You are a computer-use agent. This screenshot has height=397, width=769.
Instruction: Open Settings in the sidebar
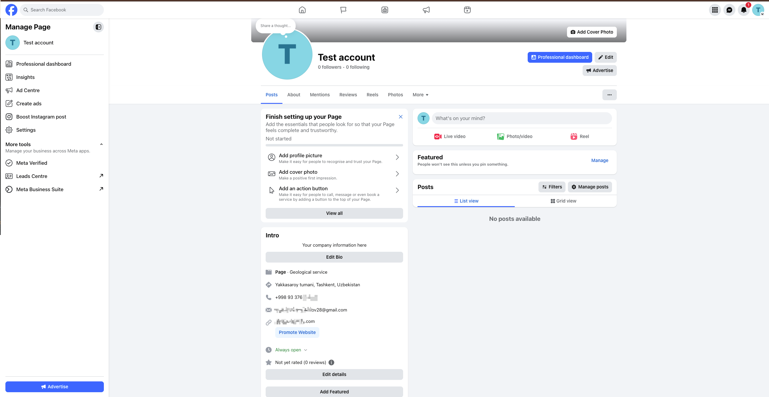tap(55, 130)
